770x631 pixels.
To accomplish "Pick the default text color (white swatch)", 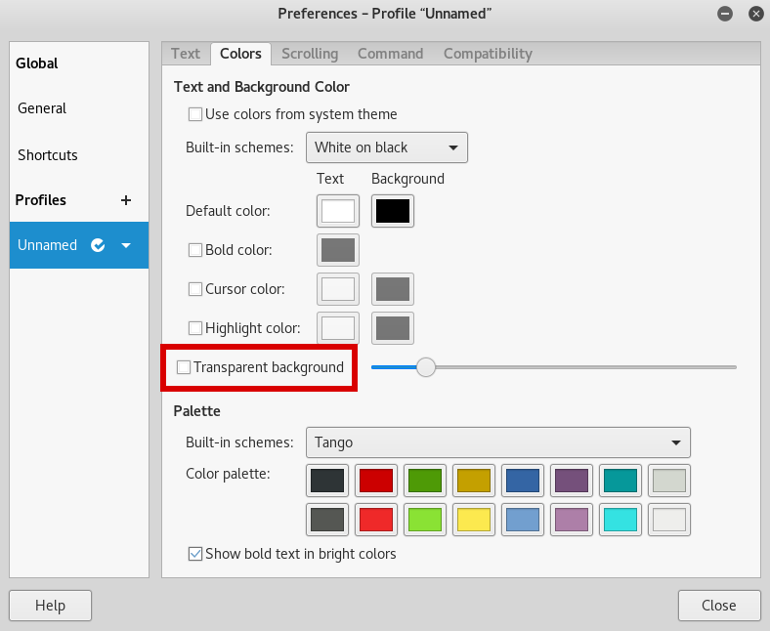I will (x=338, y=211).
